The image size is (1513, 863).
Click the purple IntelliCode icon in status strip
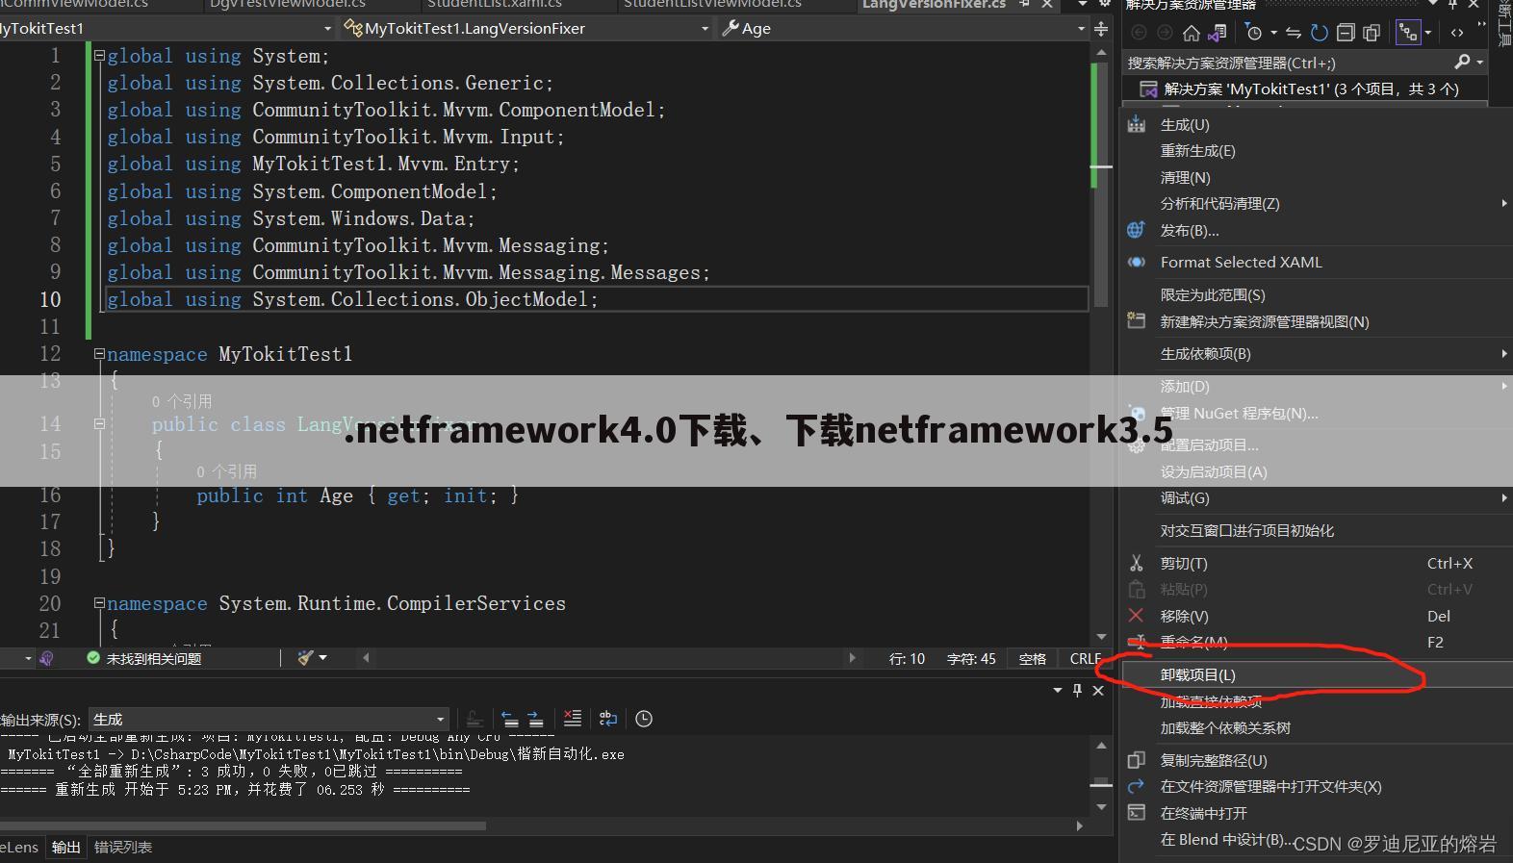tap(46, 658)
